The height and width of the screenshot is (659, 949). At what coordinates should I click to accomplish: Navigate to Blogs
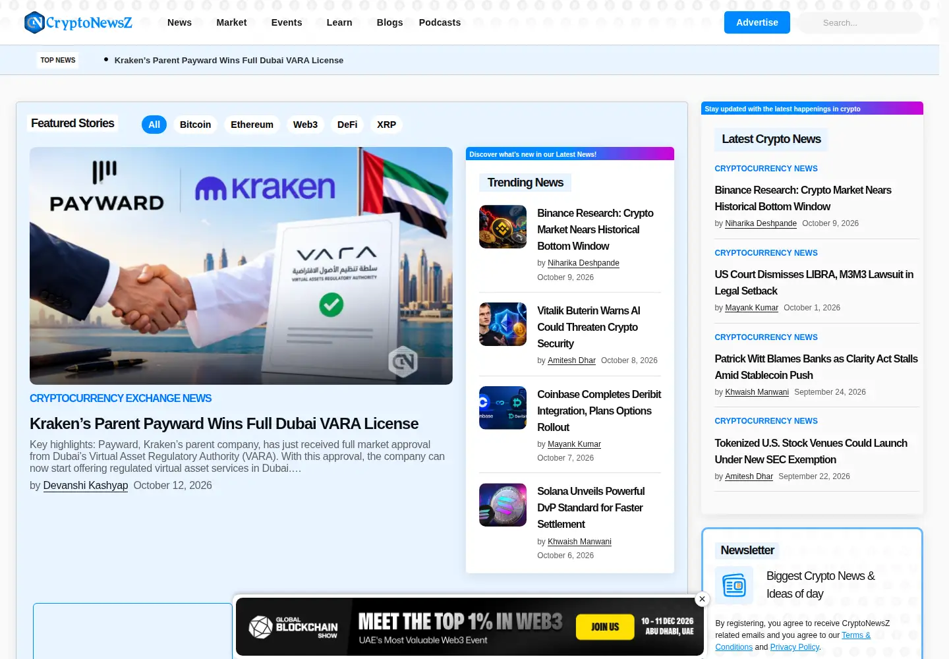389,22
